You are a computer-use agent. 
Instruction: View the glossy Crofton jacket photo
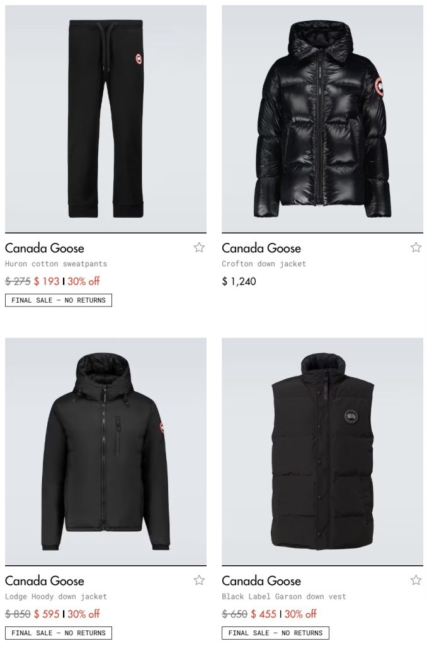[322, 119]
